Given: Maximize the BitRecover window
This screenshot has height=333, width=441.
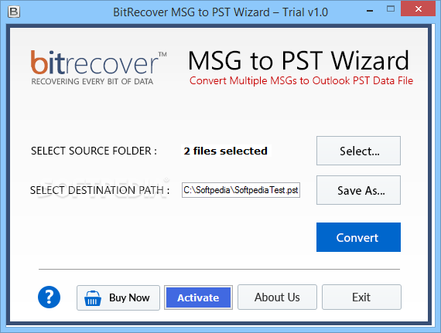Looking at the screenshot, I should (391, 9).
